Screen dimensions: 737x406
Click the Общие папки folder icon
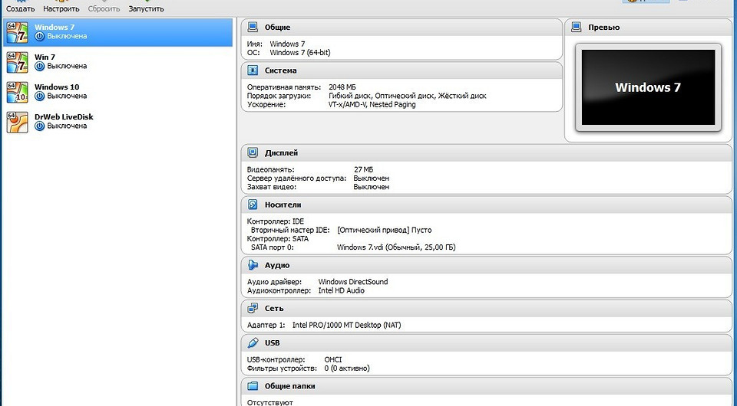[x=253, y=386]
